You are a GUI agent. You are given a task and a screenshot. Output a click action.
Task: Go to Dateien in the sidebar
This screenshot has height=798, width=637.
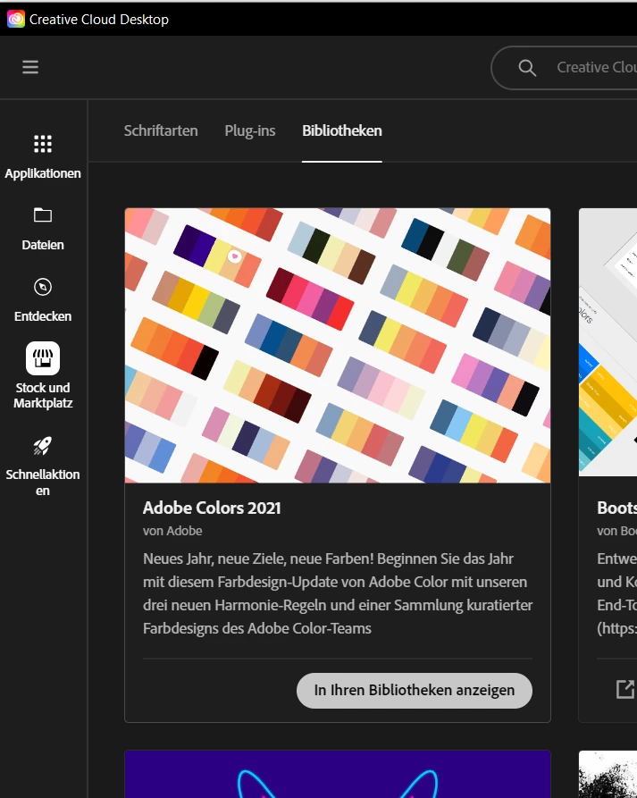tap(43, 229)
